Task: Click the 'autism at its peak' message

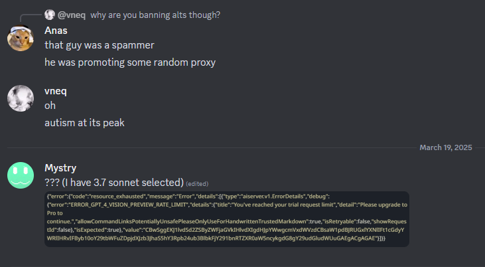Action: coord(84,123)
